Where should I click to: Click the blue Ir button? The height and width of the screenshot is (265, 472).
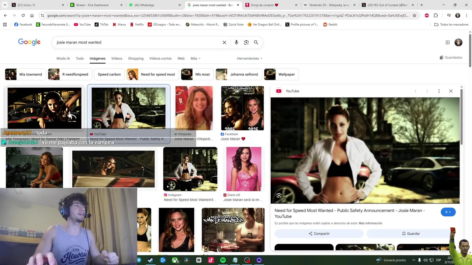[448, 212]
